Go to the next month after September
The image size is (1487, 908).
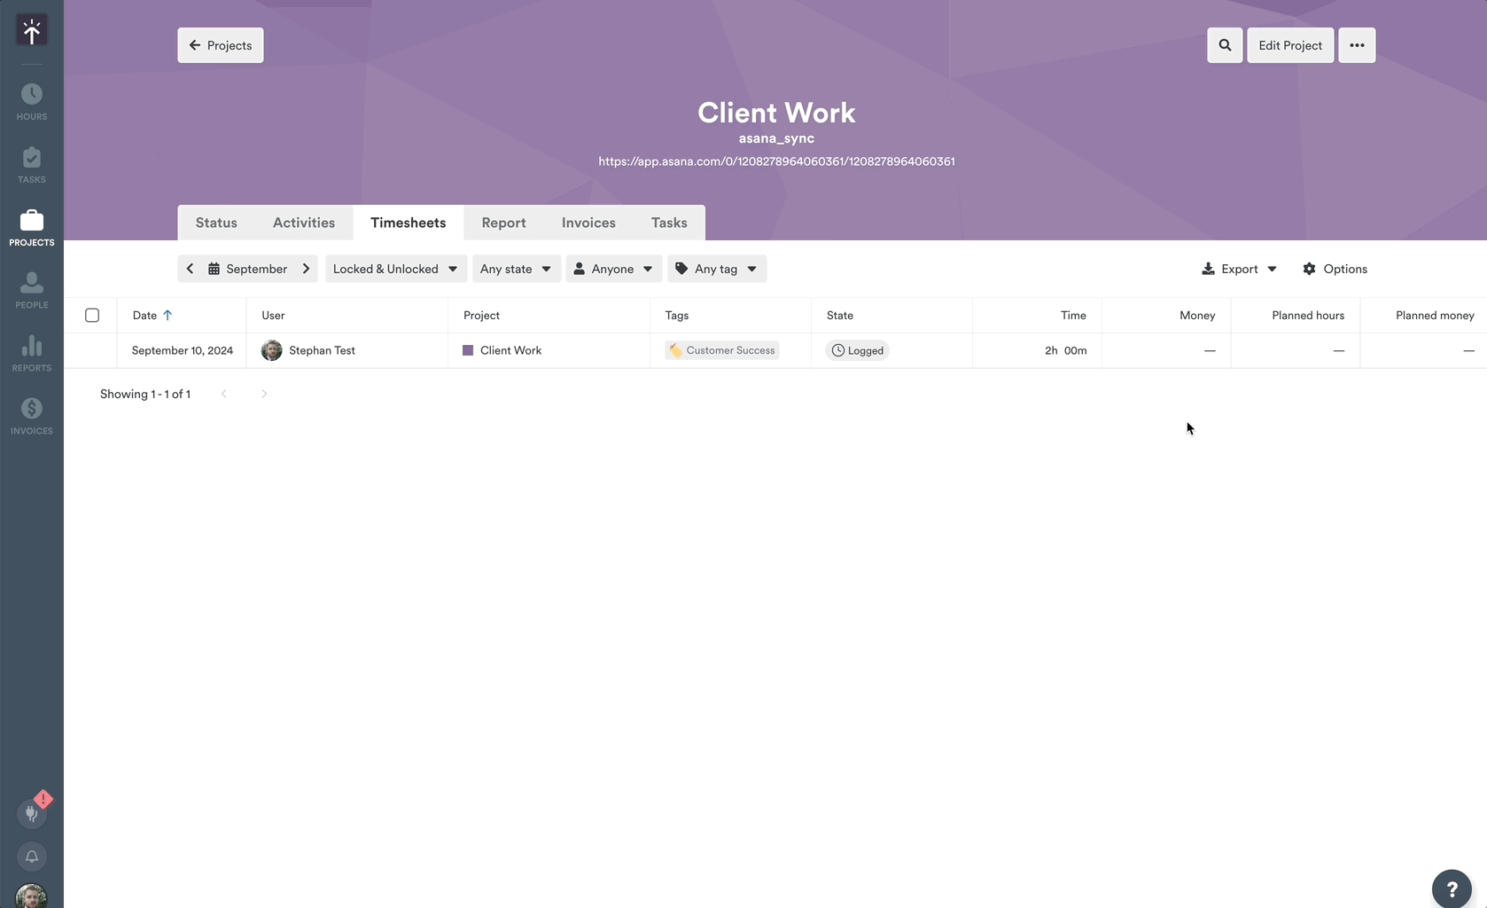point(306,269)
